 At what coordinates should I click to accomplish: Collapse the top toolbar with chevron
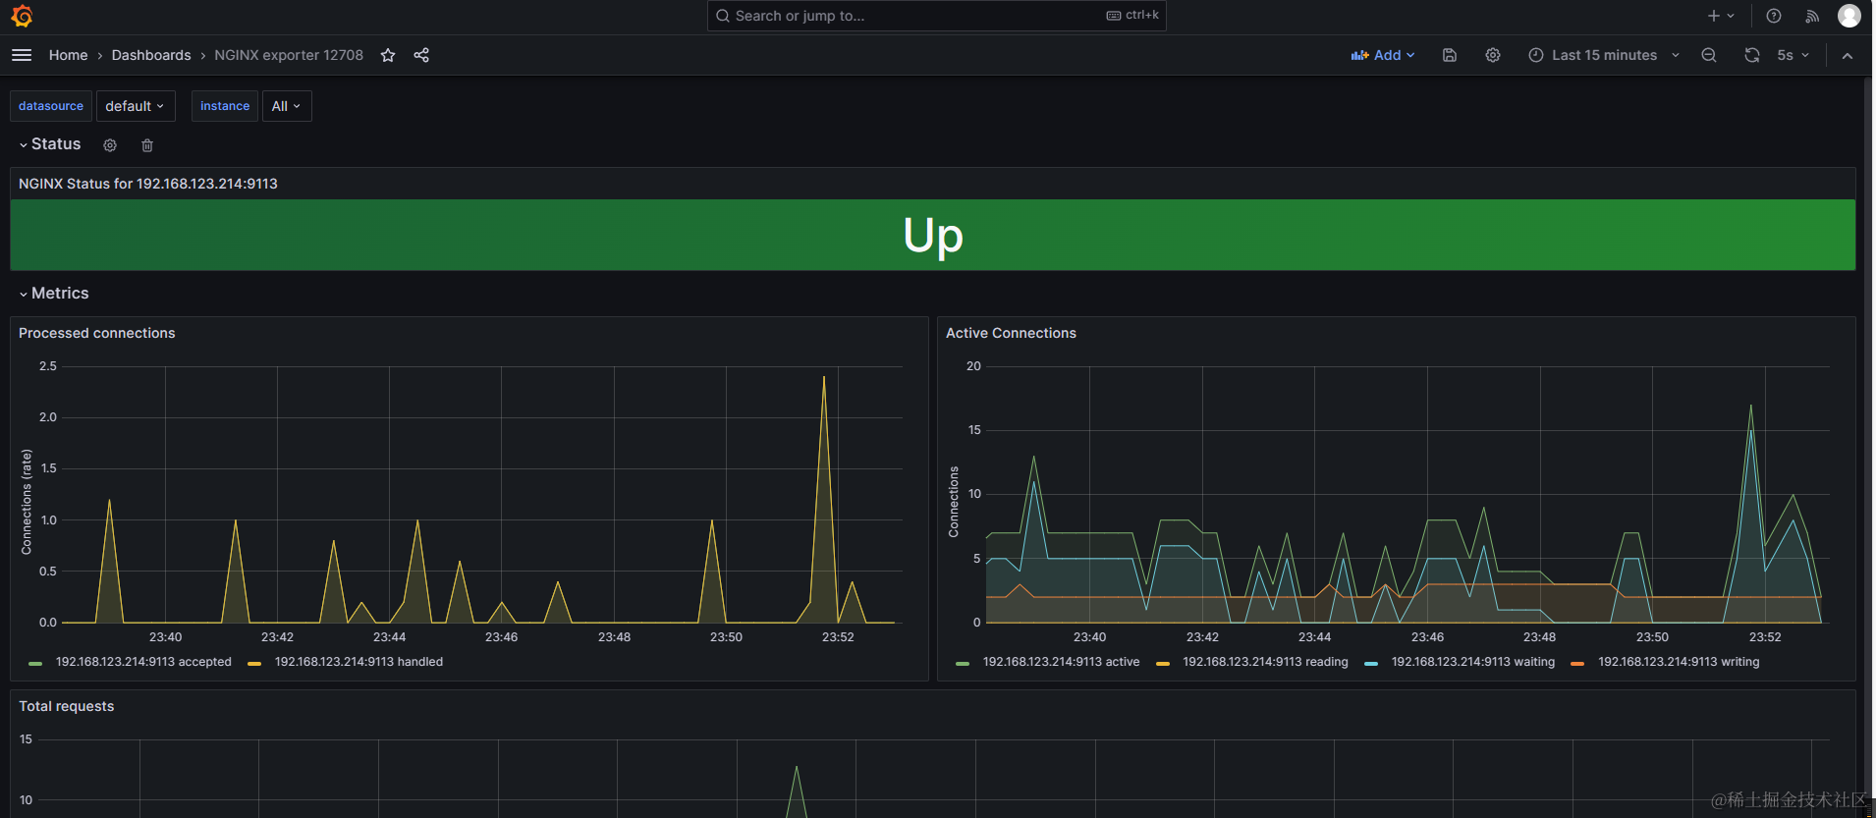1848,56
